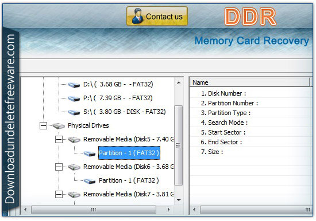Click tree horizontal scrollbar right arrow
Screen dimensions: 316x221
[x=169, y=210]
